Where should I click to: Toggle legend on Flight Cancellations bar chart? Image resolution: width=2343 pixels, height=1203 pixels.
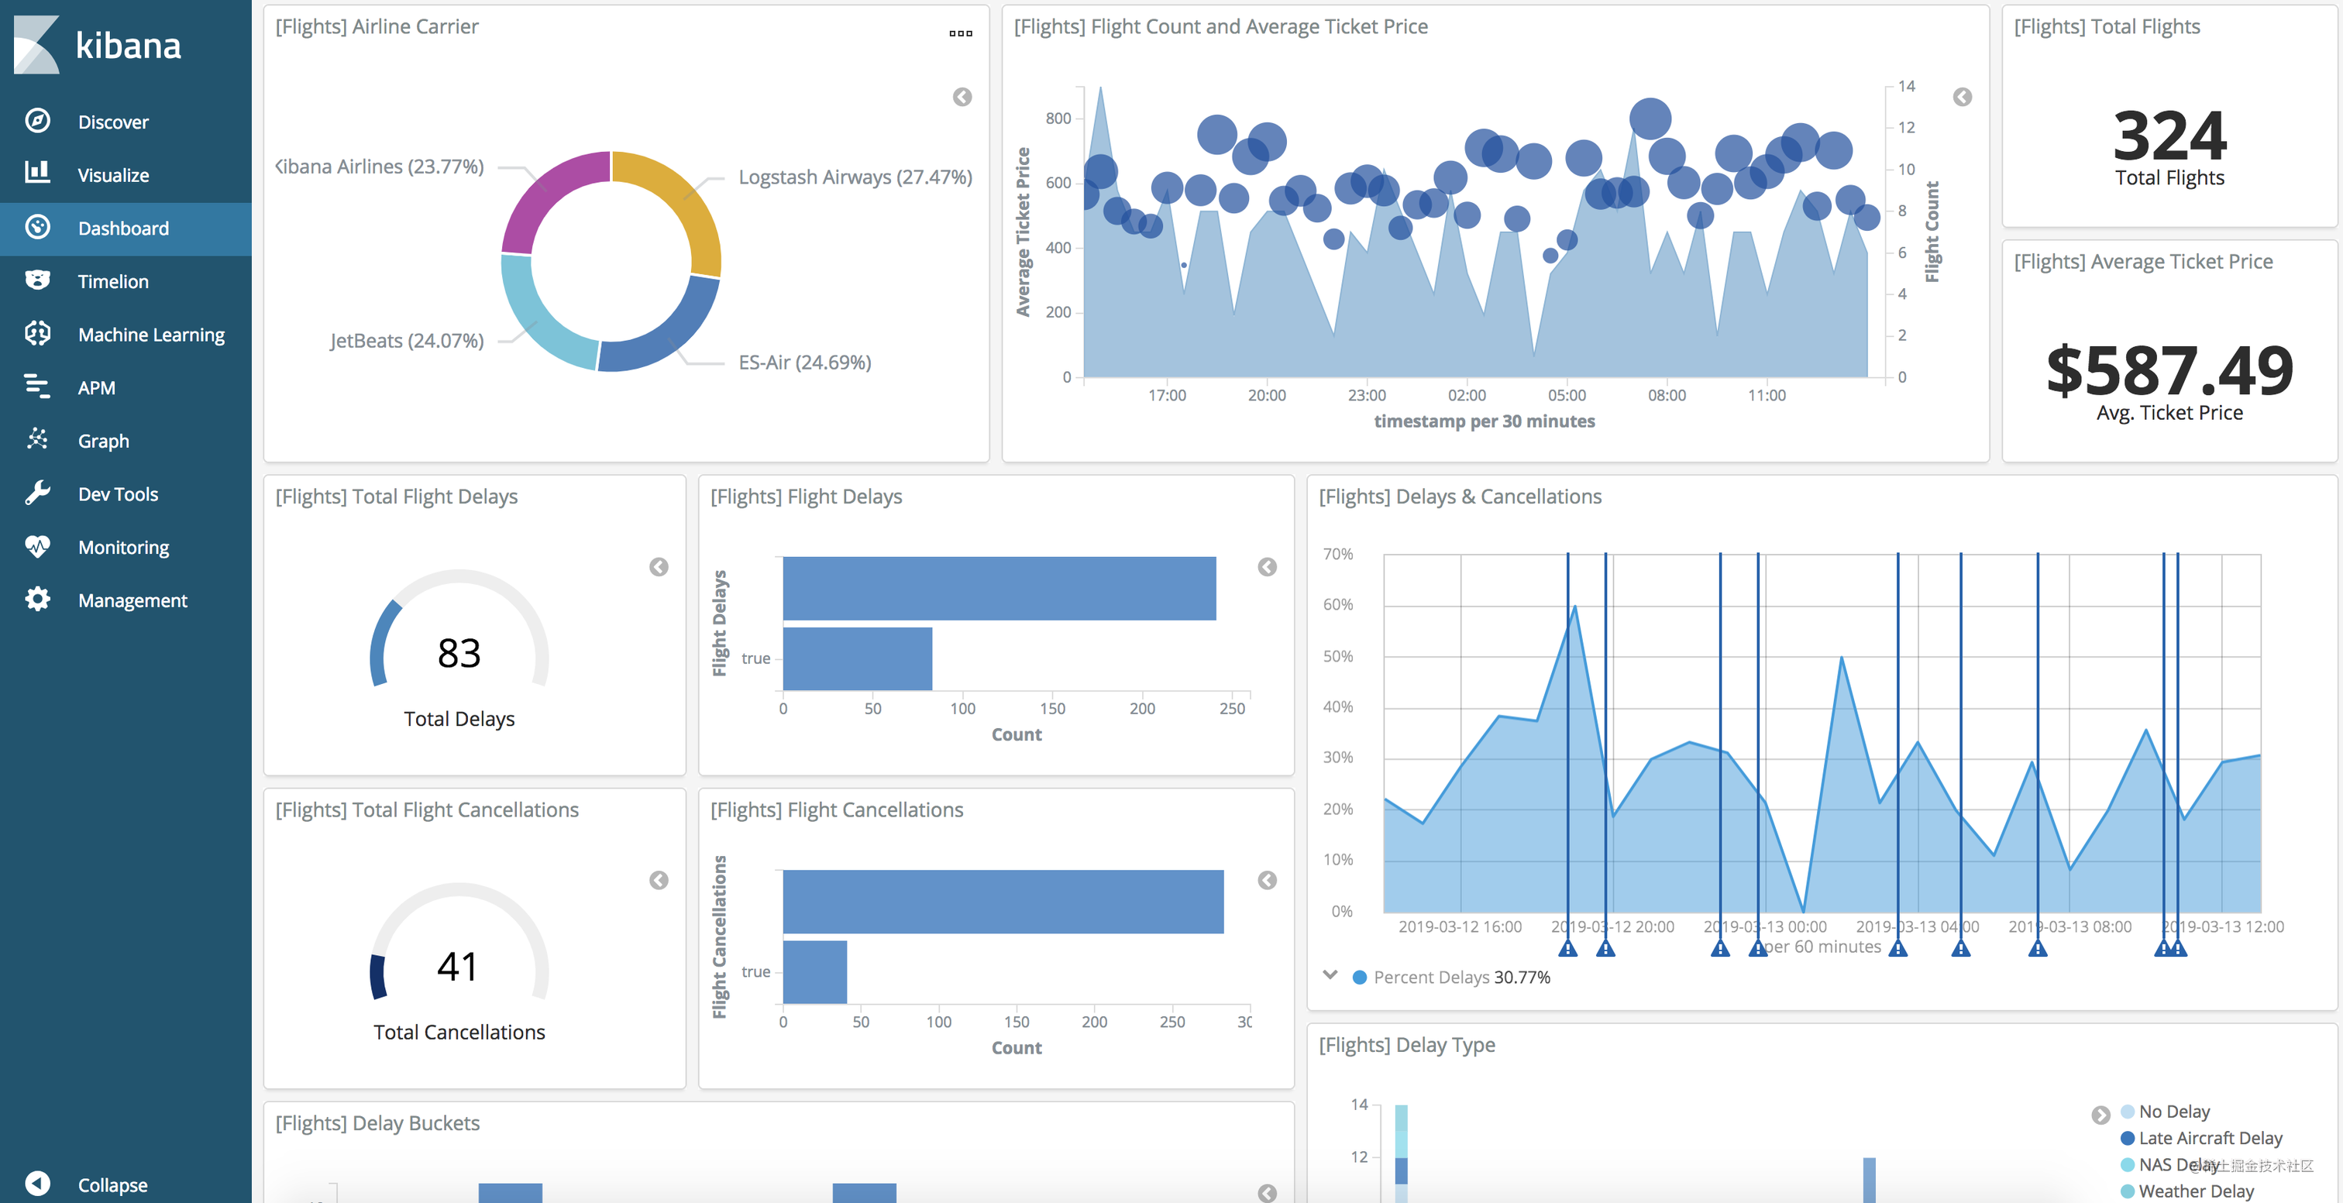coord(1267,880)
